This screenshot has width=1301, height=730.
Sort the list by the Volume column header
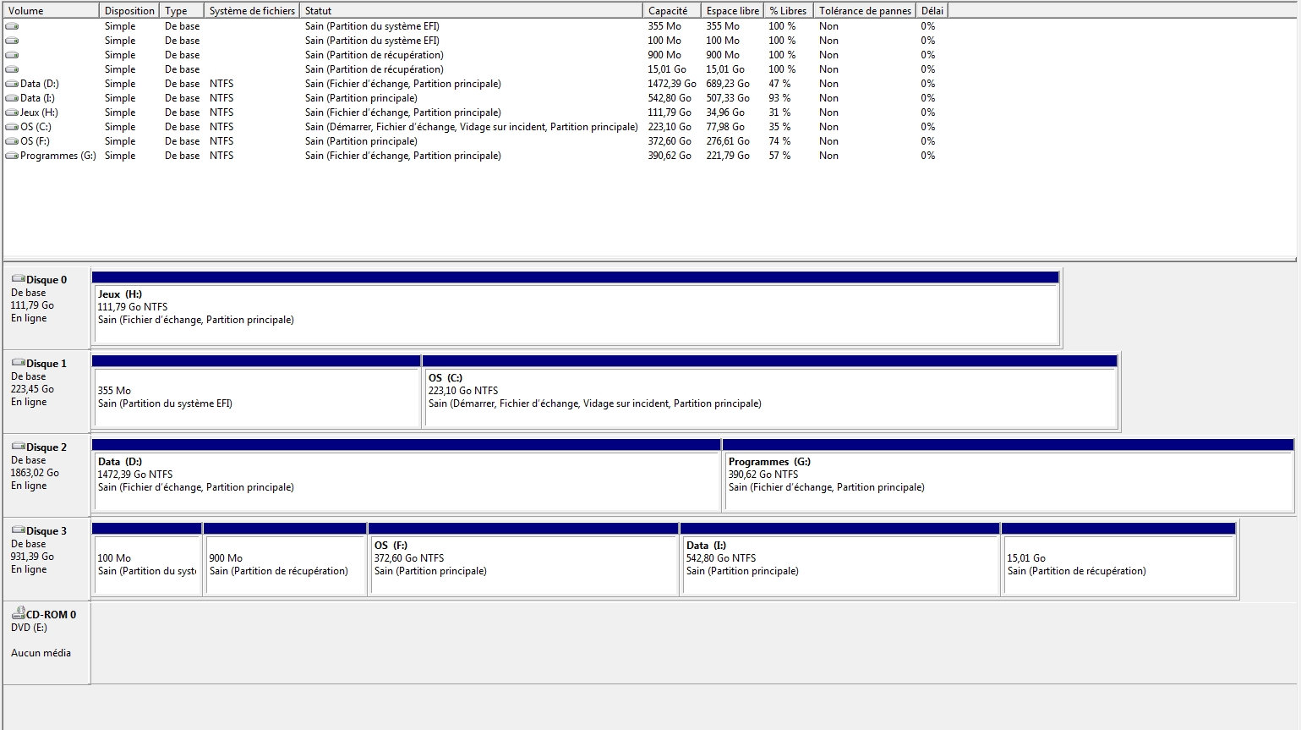pyautogui.click(x=52, y=11)
